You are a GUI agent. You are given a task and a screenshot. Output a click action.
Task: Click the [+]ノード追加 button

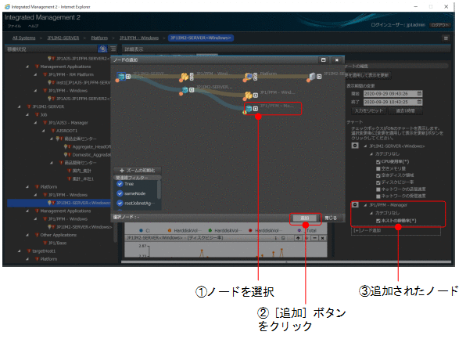(x=396, y=231)
